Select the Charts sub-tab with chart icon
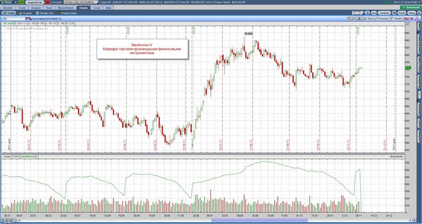422x224 pixels. click(x=9, y=13)
